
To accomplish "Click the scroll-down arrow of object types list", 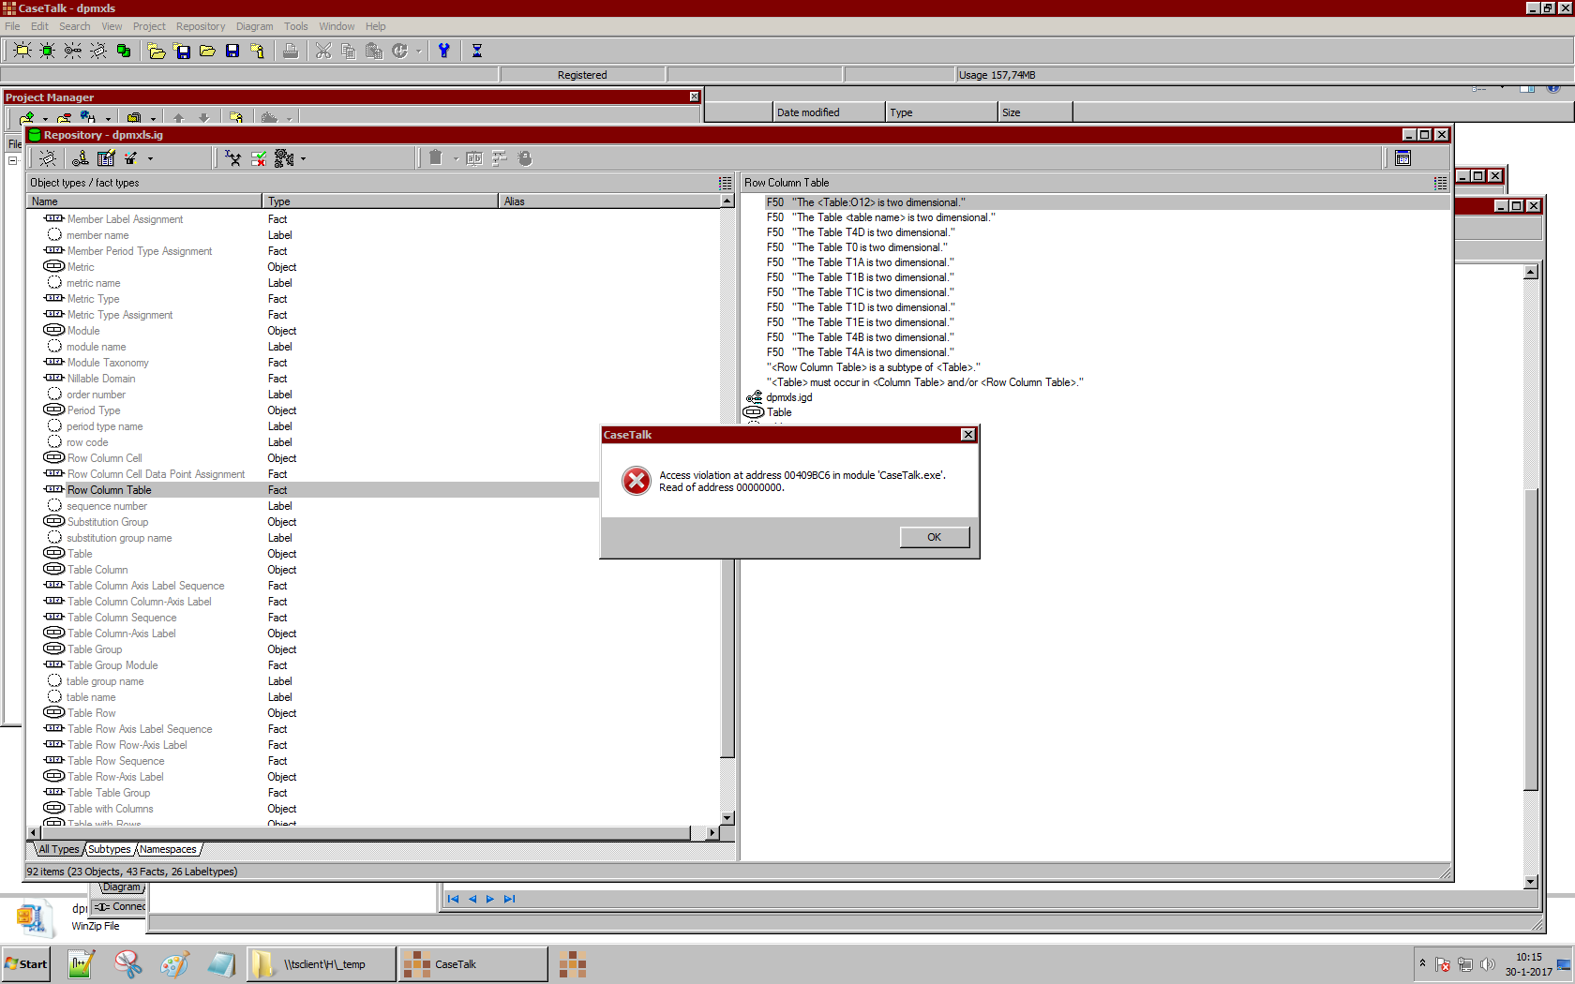I will click(x=727, y=818).
